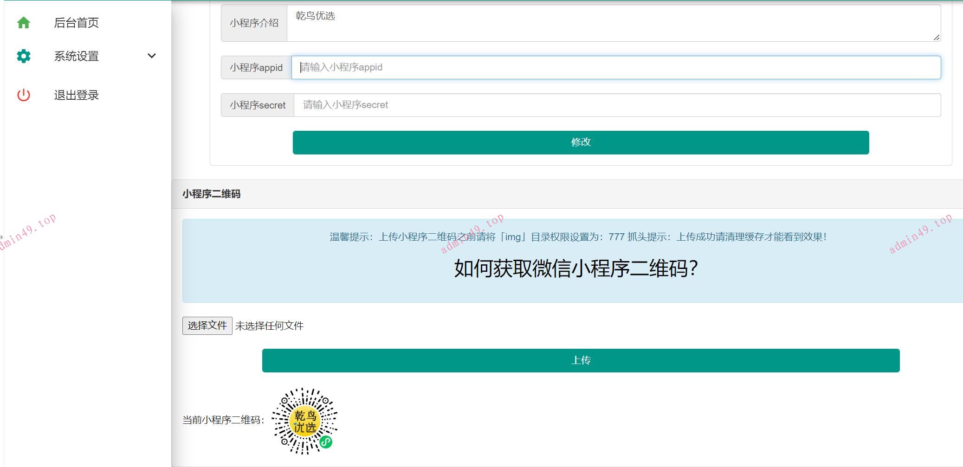963x467 pixels.
Task: Focus the 小程序secret input field
Action: (x=617, y=105)
